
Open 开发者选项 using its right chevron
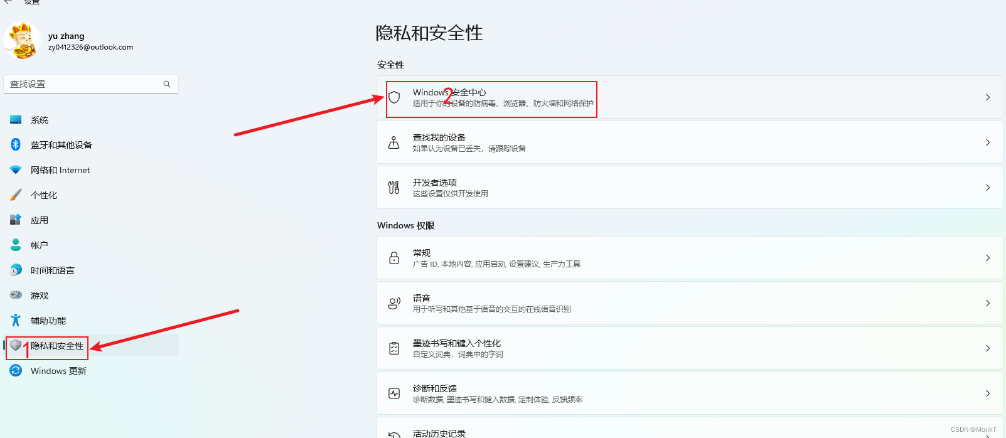[988, 188]
